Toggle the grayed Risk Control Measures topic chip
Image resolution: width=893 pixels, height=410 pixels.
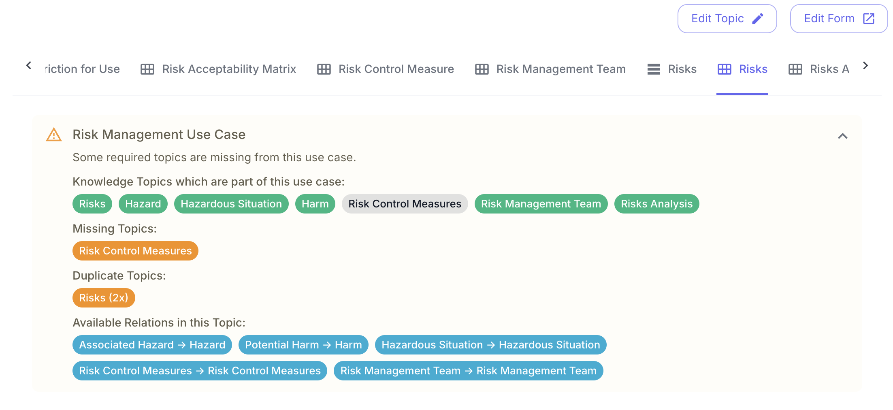pyautogui.click(x=405, y=204)
